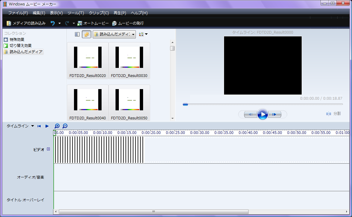Click the timeline zoom in icon

tap(57, 126)
